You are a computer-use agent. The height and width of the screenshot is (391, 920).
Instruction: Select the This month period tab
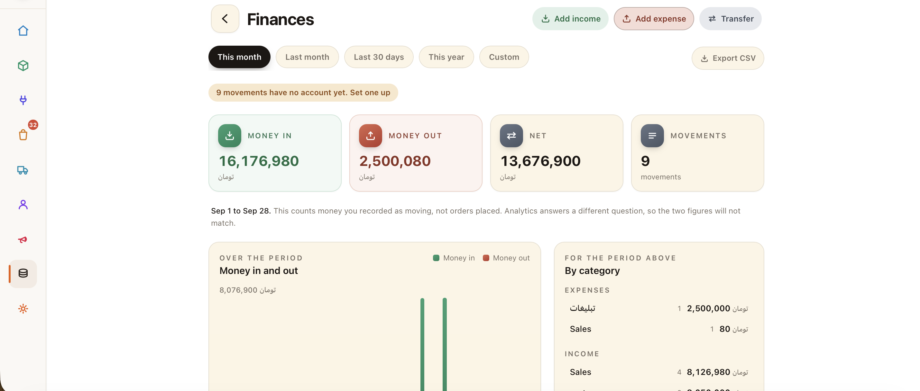(x=239, y=57)
